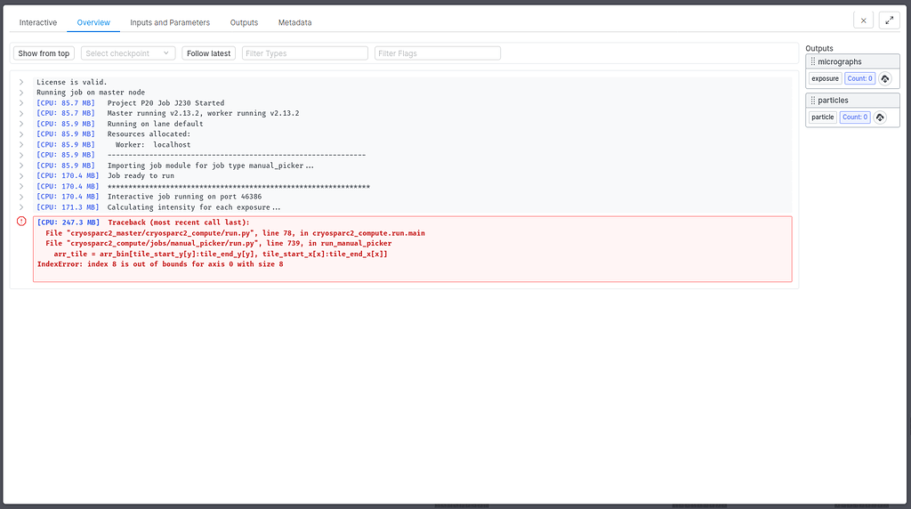Expand the 'Interactive job running on port' line
This screenshot has height=509, width=911.
coord(21,197)
